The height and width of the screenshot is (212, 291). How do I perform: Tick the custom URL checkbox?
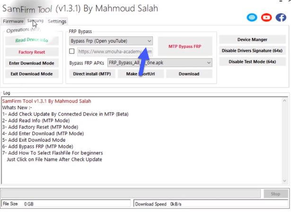pyautogui.click(x=72, y=51)
